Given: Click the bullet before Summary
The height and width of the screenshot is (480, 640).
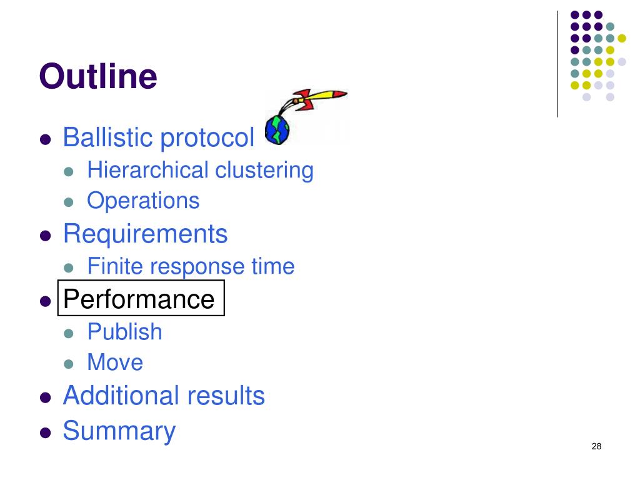Looking at the screenshot, I should [45, 432].
